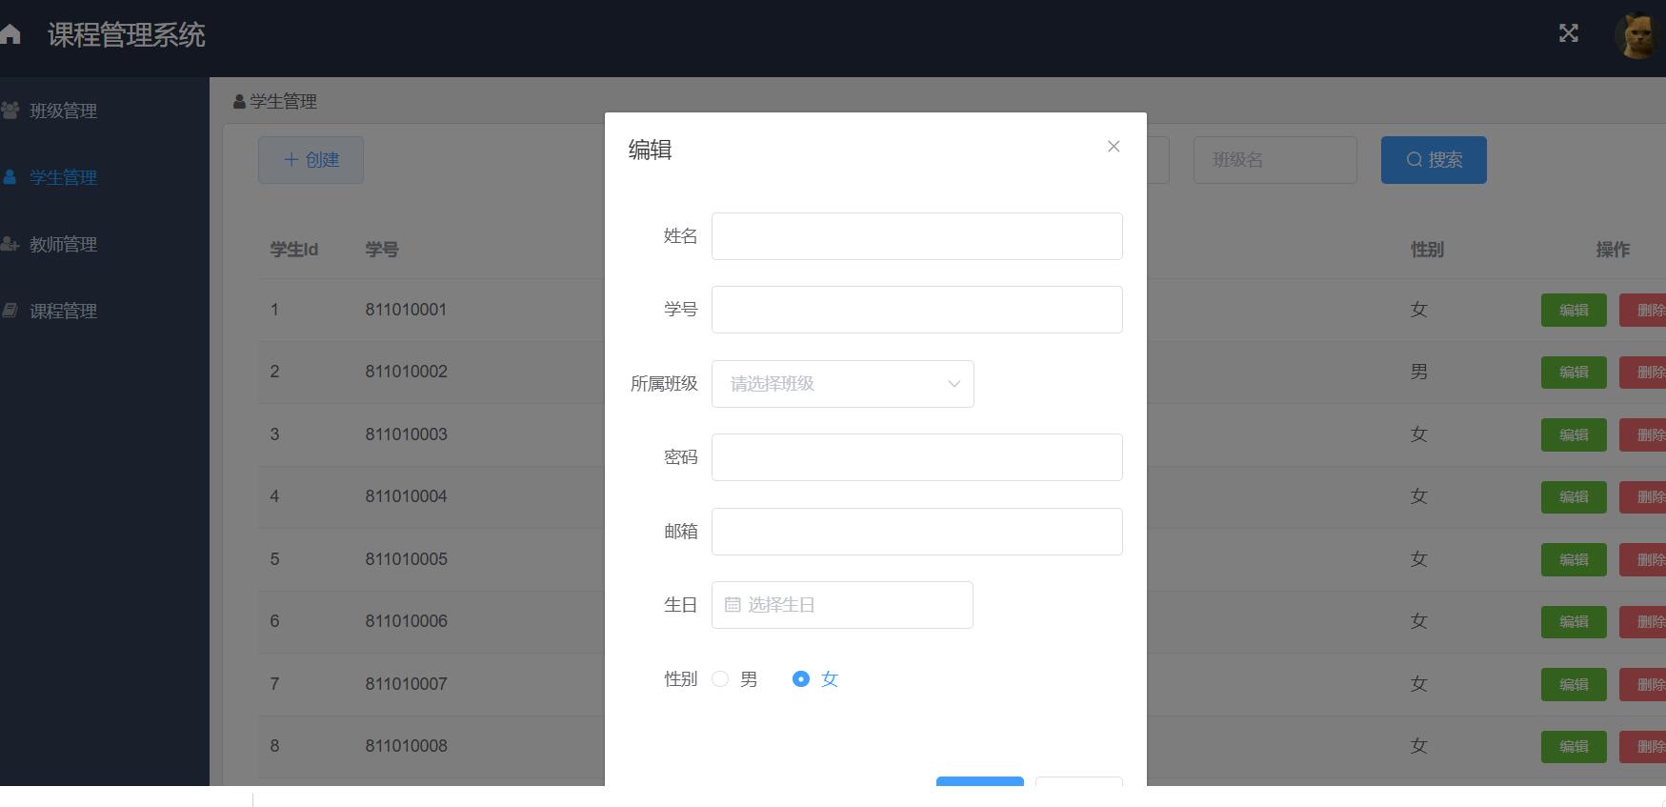This screenshot has height=807, width=1666.
Task: Click 编辑 for student 811010007
Action: pyautogui.click(x=1574, y=685)
